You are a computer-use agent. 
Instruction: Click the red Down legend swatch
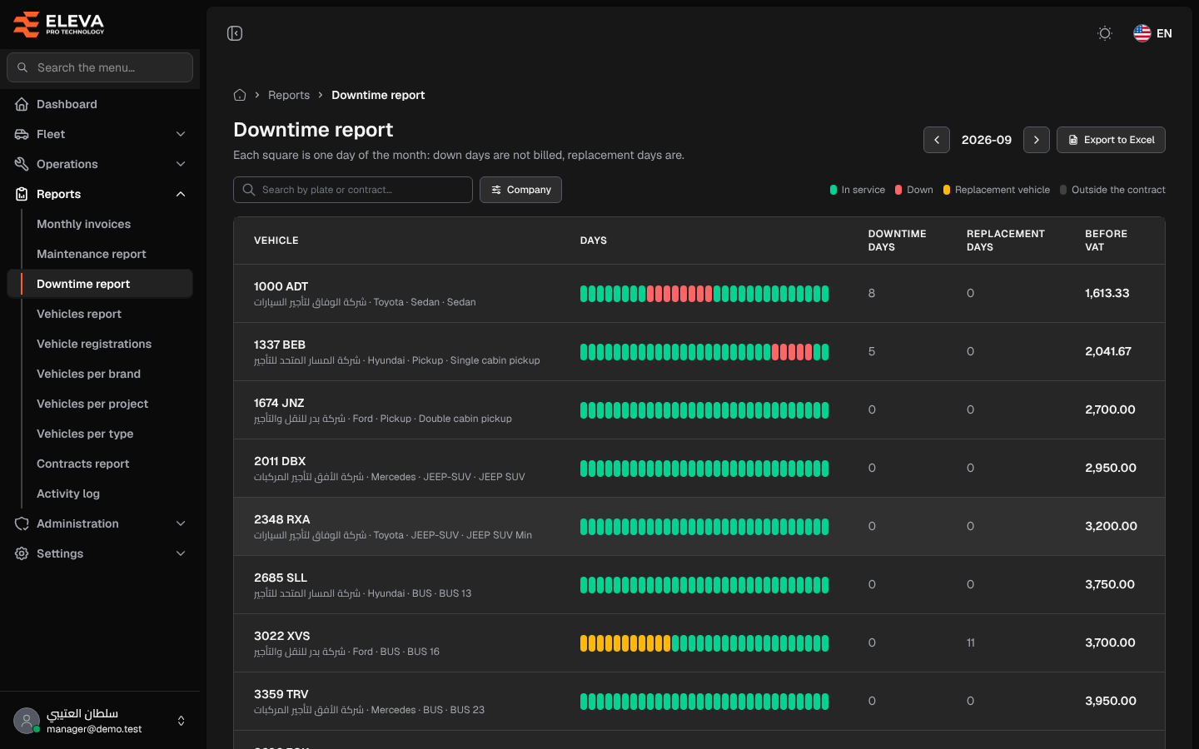[898, 190]
